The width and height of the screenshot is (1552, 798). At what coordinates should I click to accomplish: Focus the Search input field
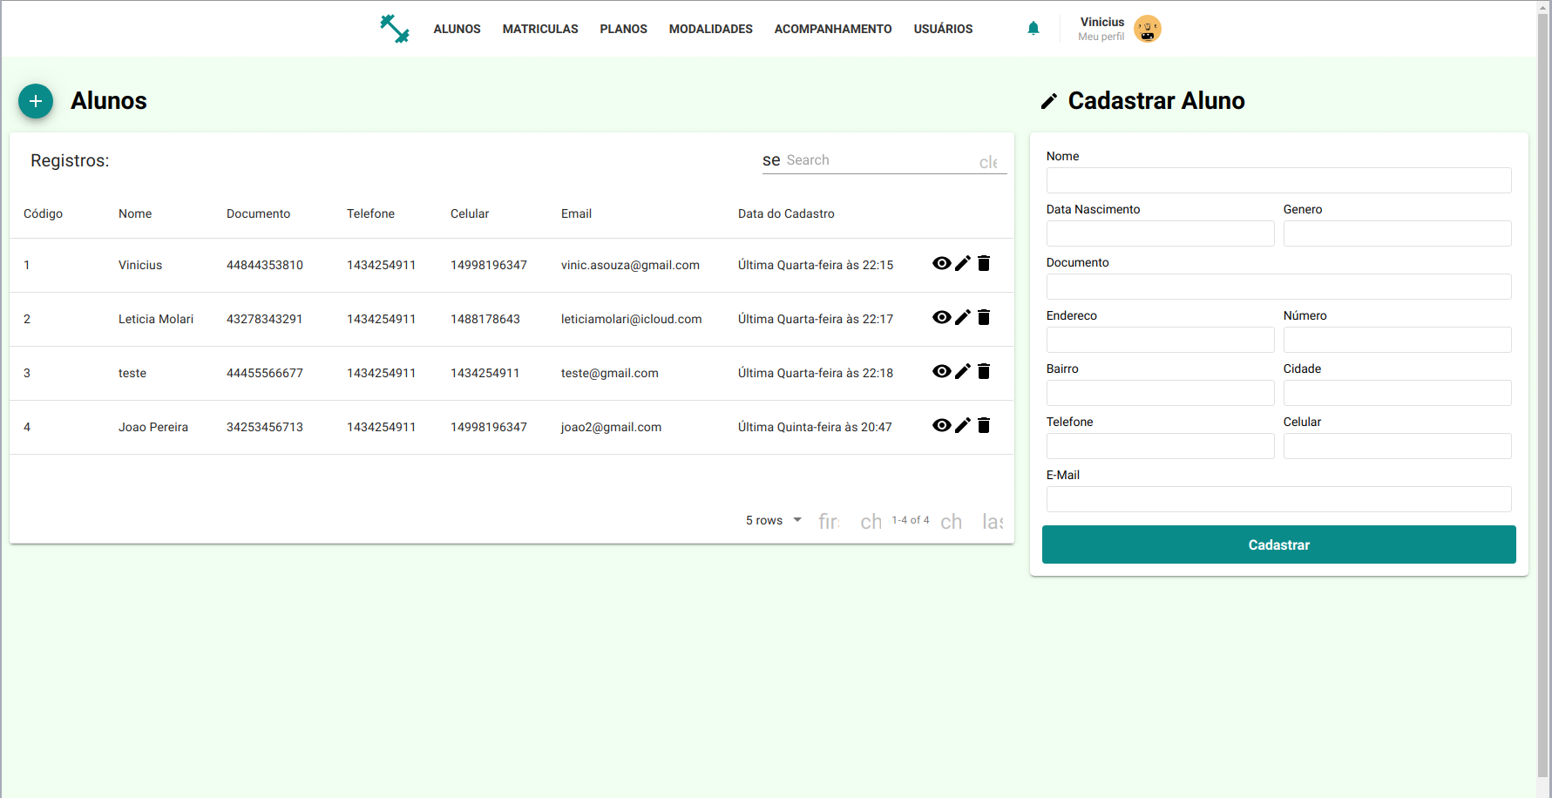coord(878,160)
